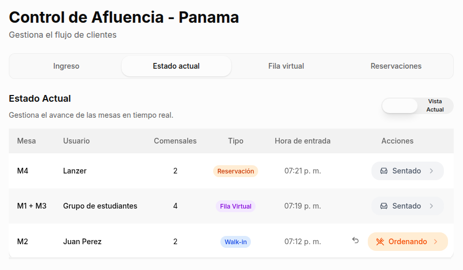Click the Comensales column header

pos(175,141)
